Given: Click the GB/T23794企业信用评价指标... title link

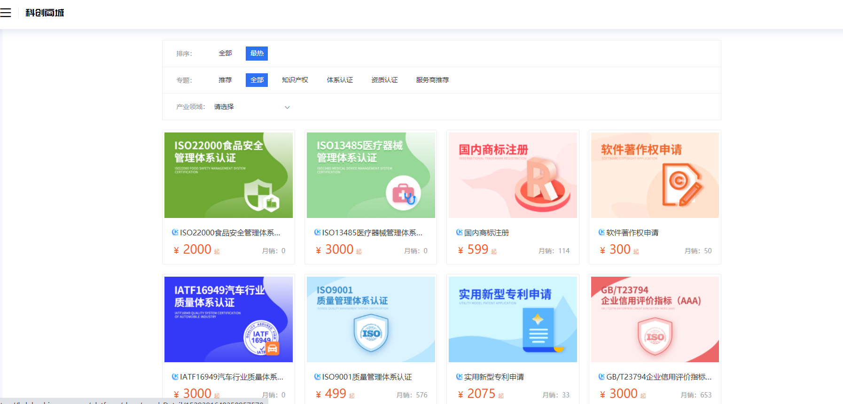Looking at the screenshot, I should [x=659, y=377].
